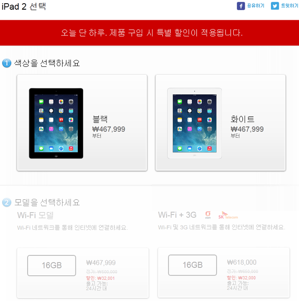Select 16GB under Wi-Fi + 3G
Screen dimensions: 299x301
[192, 265]
